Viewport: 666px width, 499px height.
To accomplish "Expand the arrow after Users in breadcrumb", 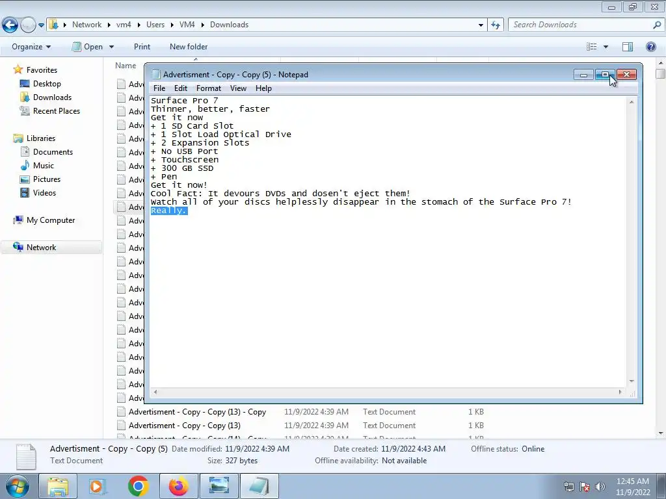I will (172, 25).
